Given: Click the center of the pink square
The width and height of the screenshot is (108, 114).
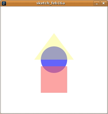Looking at the screenshot, I should click(54, 80).
